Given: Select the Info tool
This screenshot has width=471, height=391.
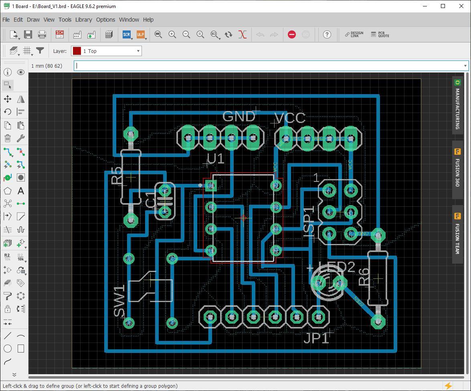Looking at the screenshot, I should 8,72.
